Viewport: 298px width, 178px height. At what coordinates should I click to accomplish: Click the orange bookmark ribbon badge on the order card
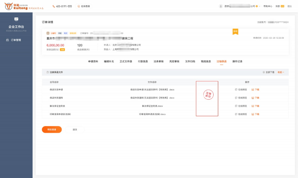click(x=235, y=32)
